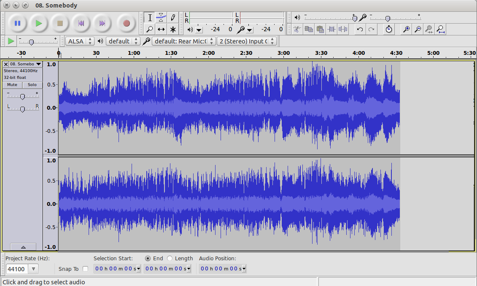Activate the Zoom tool

149,29
